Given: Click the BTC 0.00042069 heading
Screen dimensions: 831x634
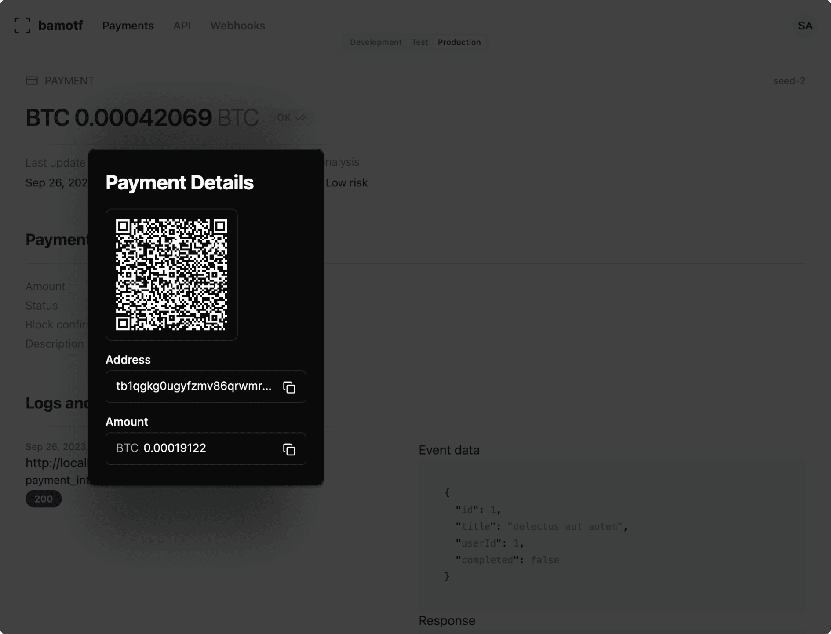Looking at the screenshot, I should pos(142,118).
